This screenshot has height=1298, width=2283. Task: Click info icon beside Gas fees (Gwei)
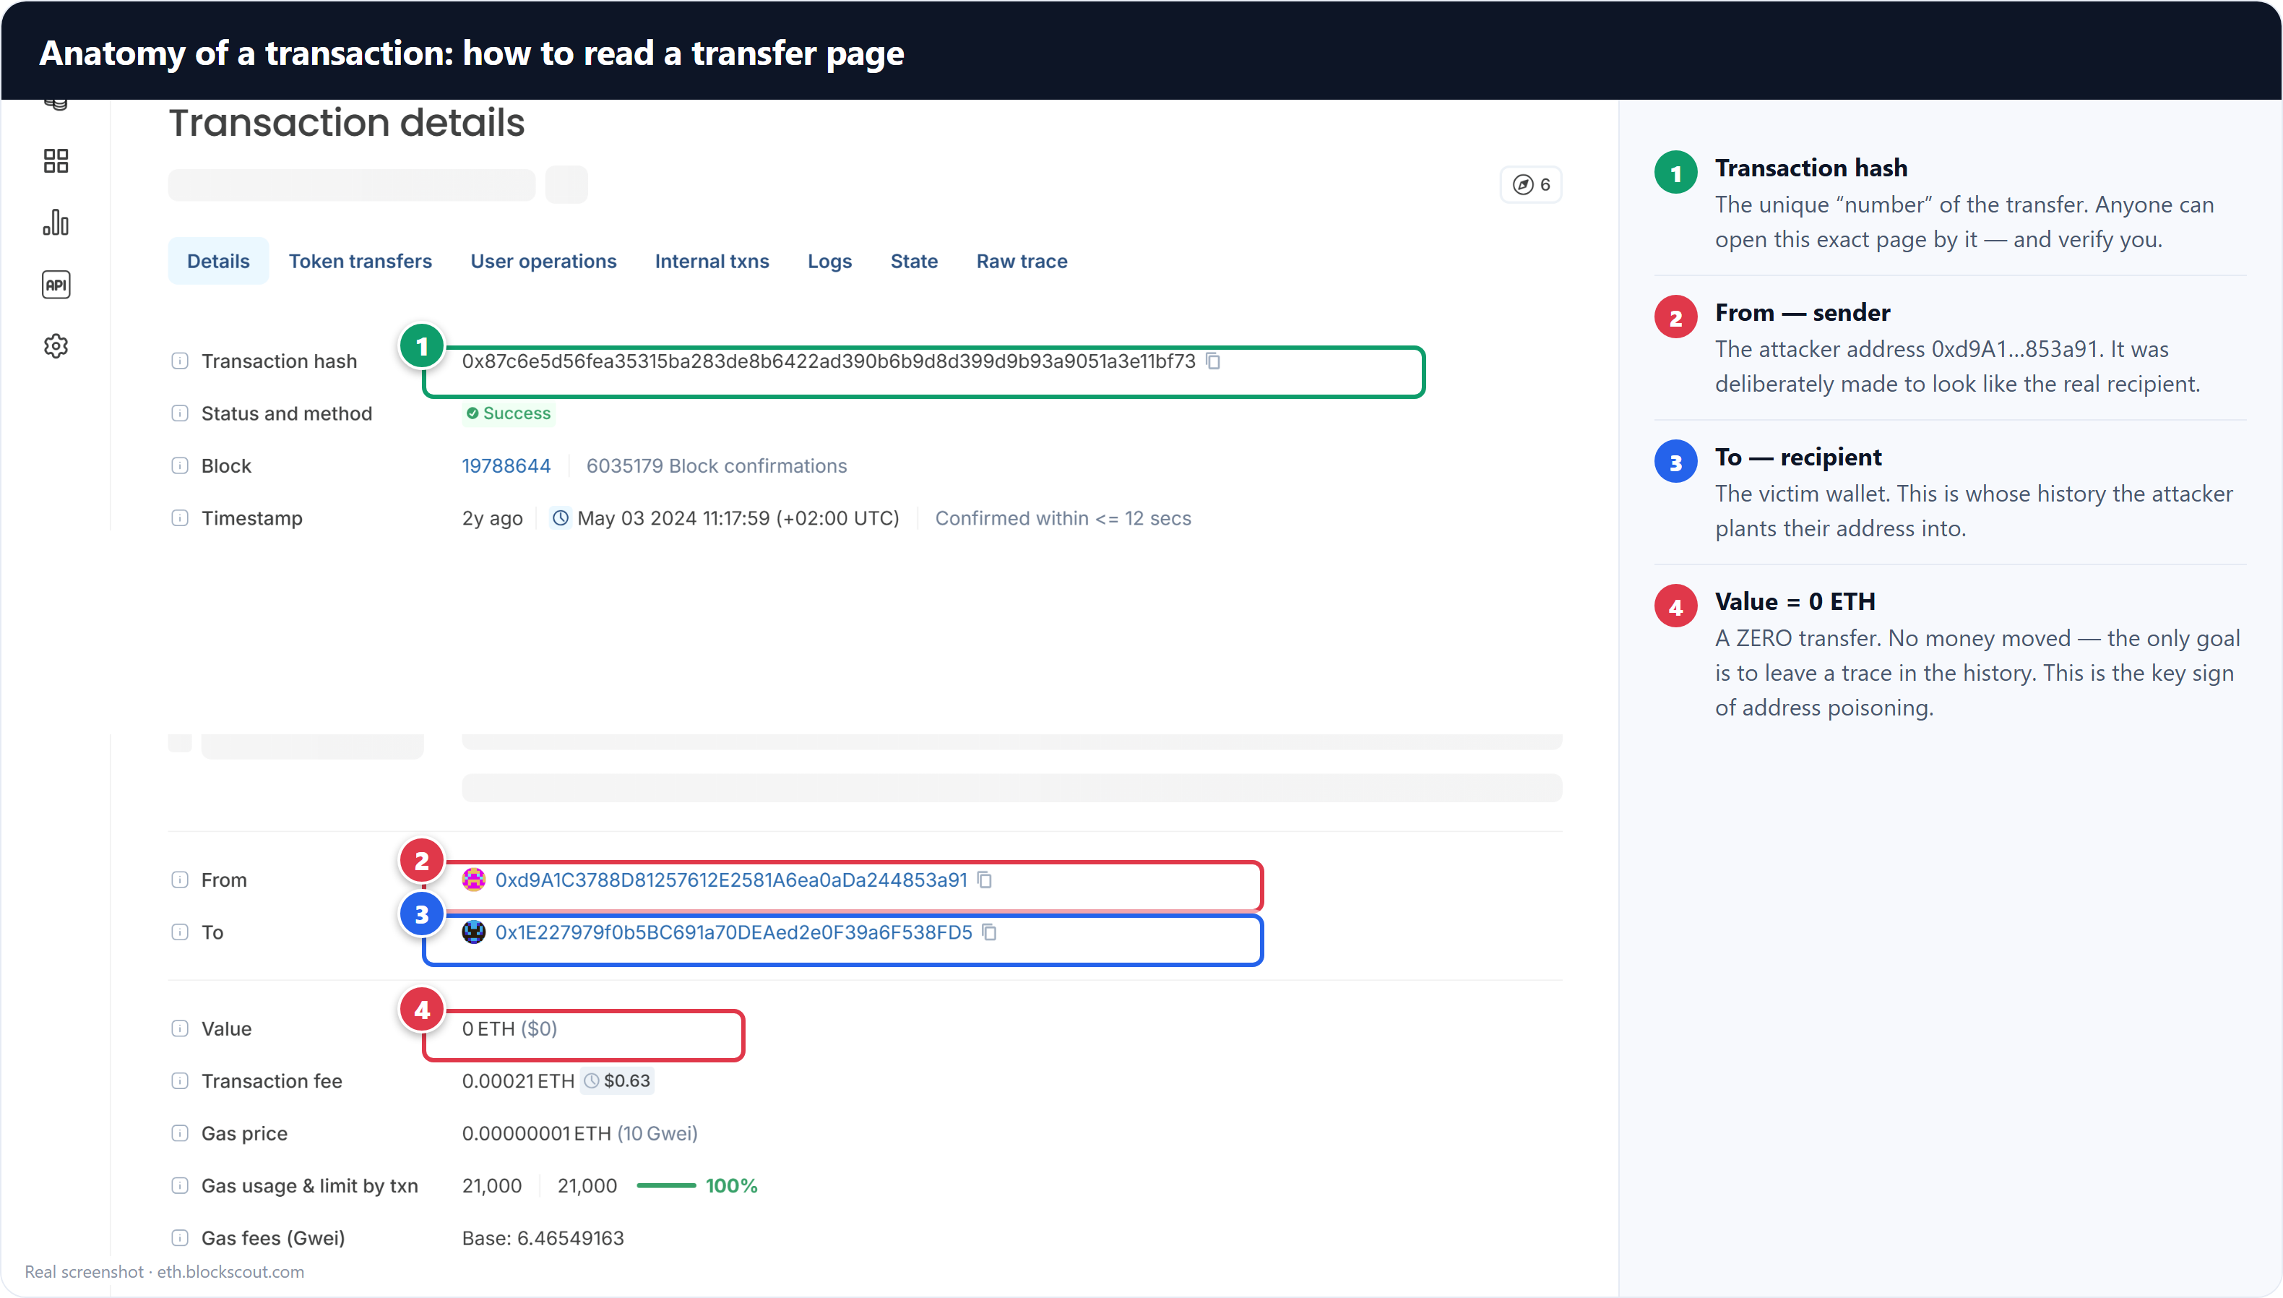click(x=180, y=1238)
